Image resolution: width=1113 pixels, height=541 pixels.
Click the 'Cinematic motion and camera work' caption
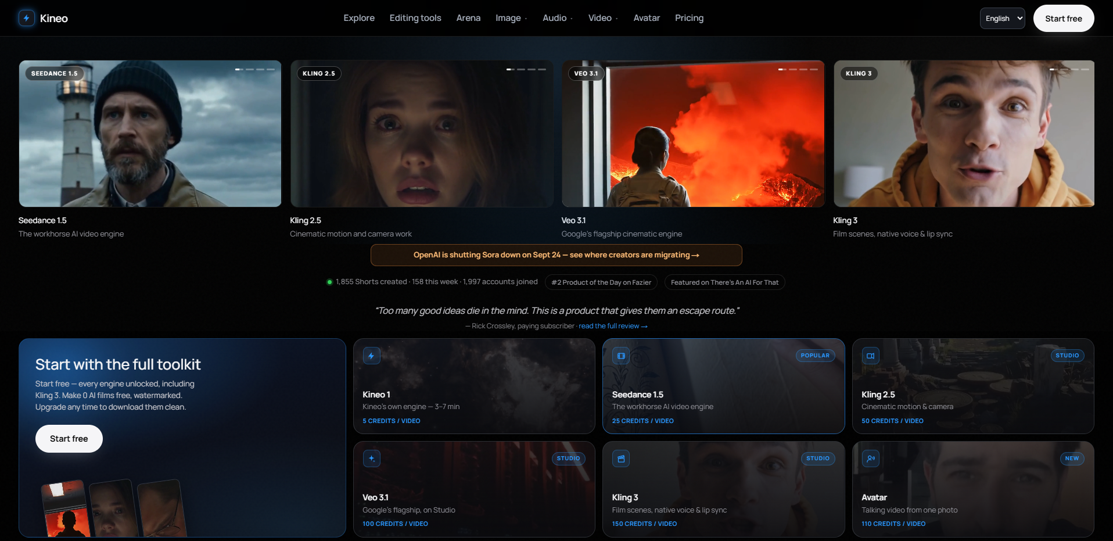[351, 234]
